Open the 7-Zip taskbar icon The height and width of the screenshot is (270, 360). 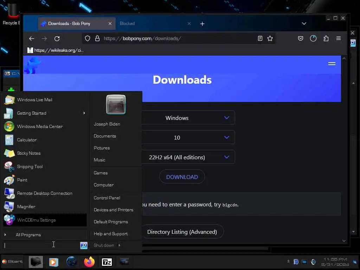coord(107,262)
